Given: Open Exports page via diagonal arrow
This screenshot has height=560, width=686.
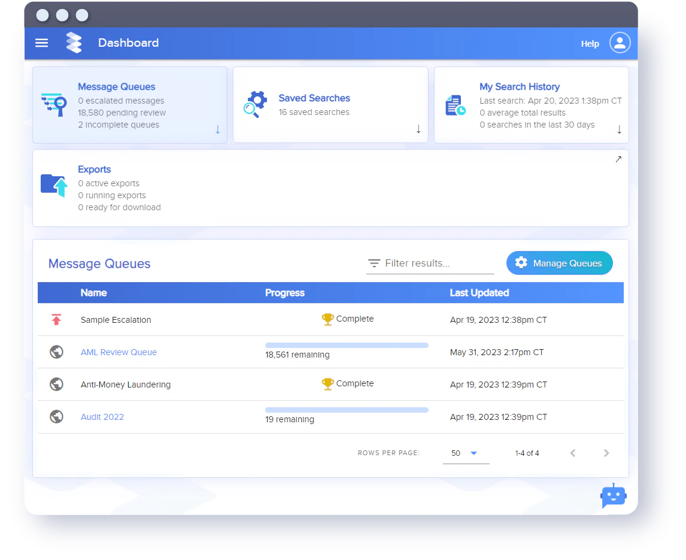Looking at the screenshot, I should [618, 159].
